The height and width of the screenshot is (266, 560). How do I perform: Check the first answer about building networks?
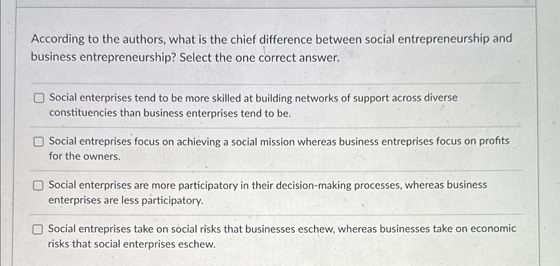point(39,98)
